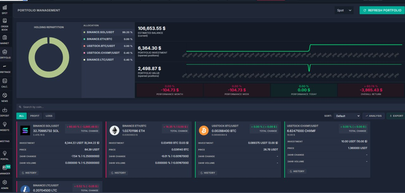
Task: Switch to the LOSS filter tab
Action: 49,116
